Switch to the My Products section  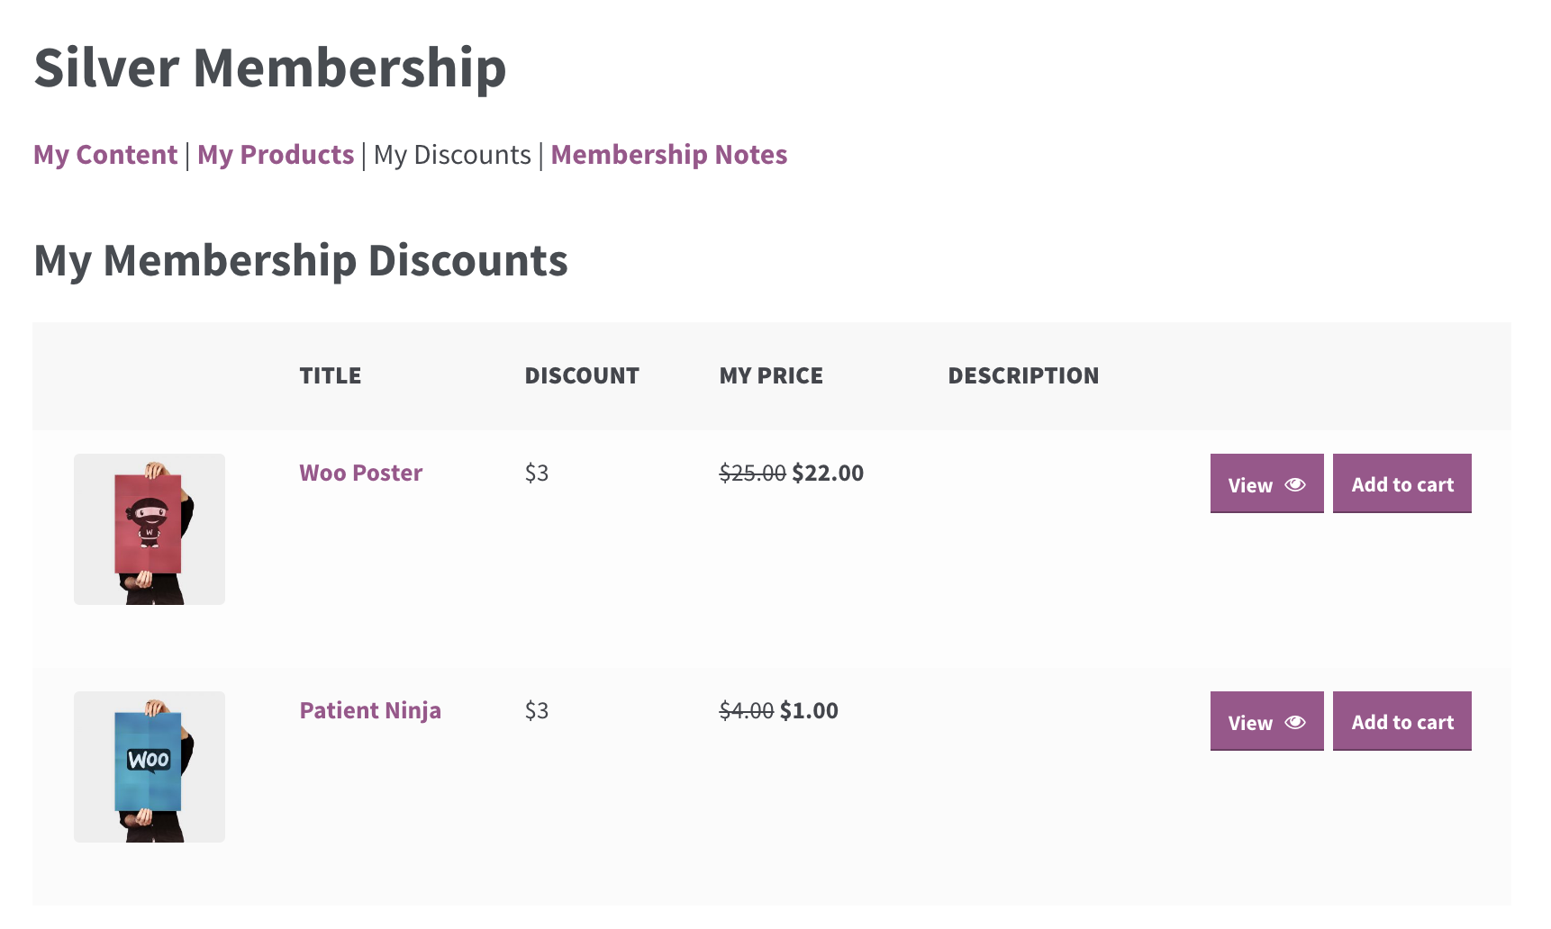pyautogui.click(x=276, y=155)
